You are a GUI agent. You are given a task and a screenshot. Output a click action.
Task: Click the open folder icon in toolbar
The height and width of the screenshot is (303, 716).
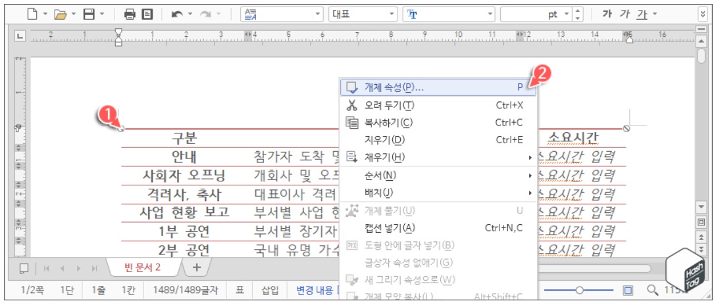pyautogui.click(x=61, y=14)
